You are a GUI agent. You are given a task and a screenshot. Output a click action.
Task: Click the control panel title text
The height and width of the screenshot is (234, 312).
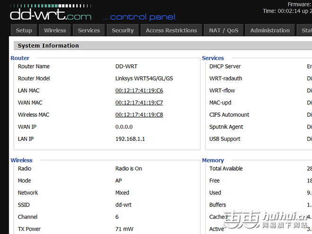[142, 17]
